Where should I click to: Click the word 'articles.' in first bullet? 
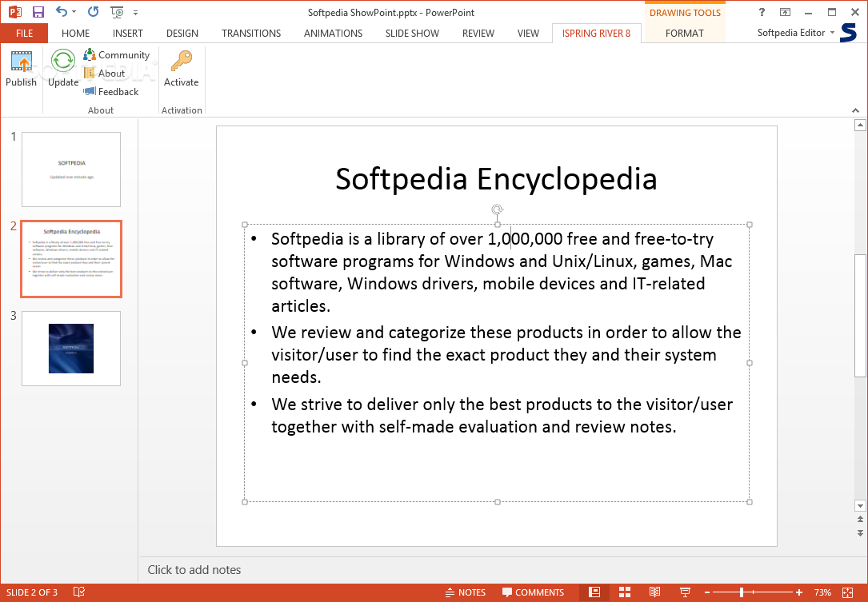click(301, 306)
